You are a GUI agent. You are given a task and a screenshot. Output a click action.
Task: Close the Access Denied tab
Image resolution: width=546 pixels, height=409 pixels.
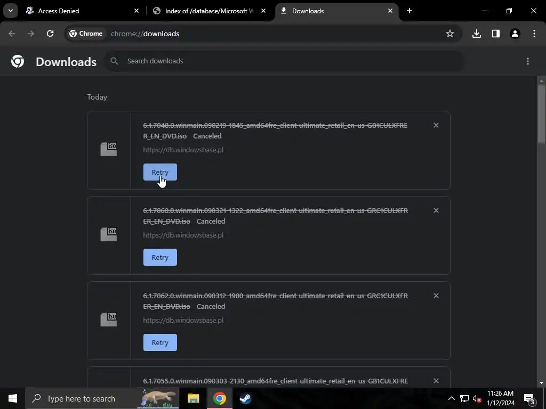coord(136,11)
